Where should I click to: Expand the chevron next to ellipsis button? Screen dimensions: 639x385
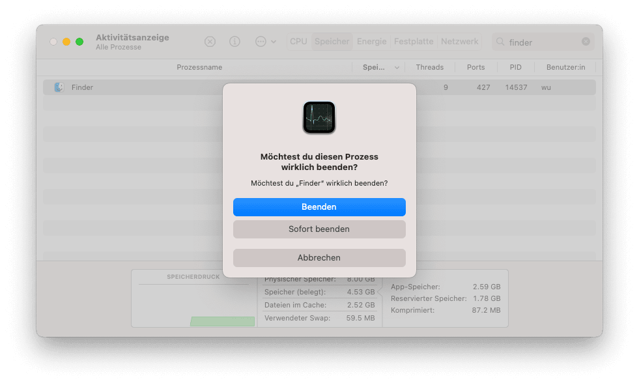[x=274, y=42]
